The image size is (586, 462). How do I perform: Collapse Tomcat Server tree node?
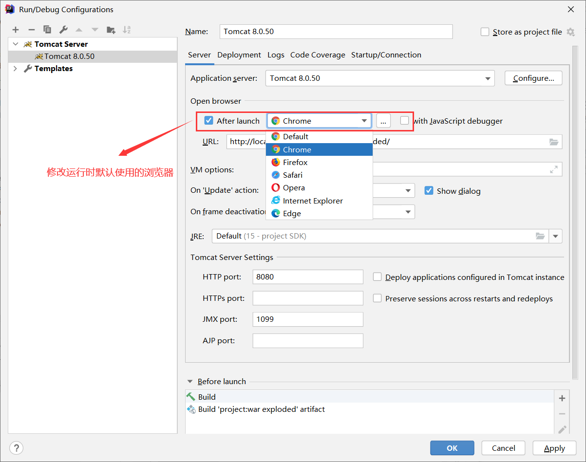[16, 44]
